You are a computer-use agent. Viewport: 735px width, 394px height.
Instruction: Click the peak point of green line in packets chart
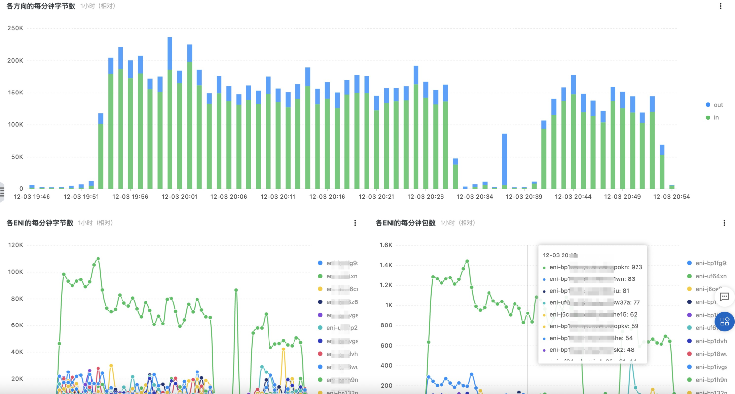(x=467, y=261)
